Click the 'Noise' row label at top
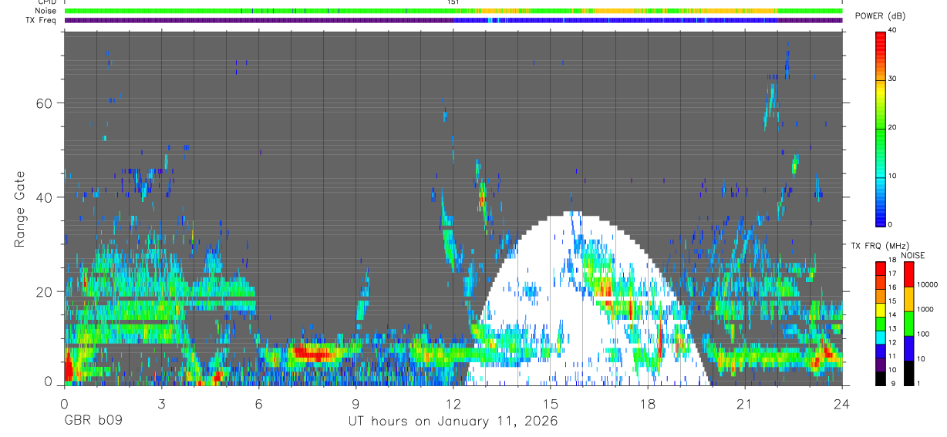The height and width of the screenshot is (437, 947). tap(45, 11)
